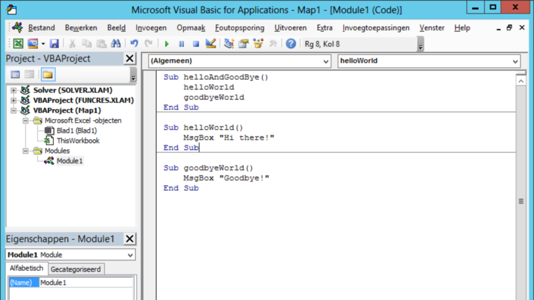This screenshot has height=300, width=534.
Task: Click the Module1 name value field
Action: pyautogui.click(x=86, y=282)
